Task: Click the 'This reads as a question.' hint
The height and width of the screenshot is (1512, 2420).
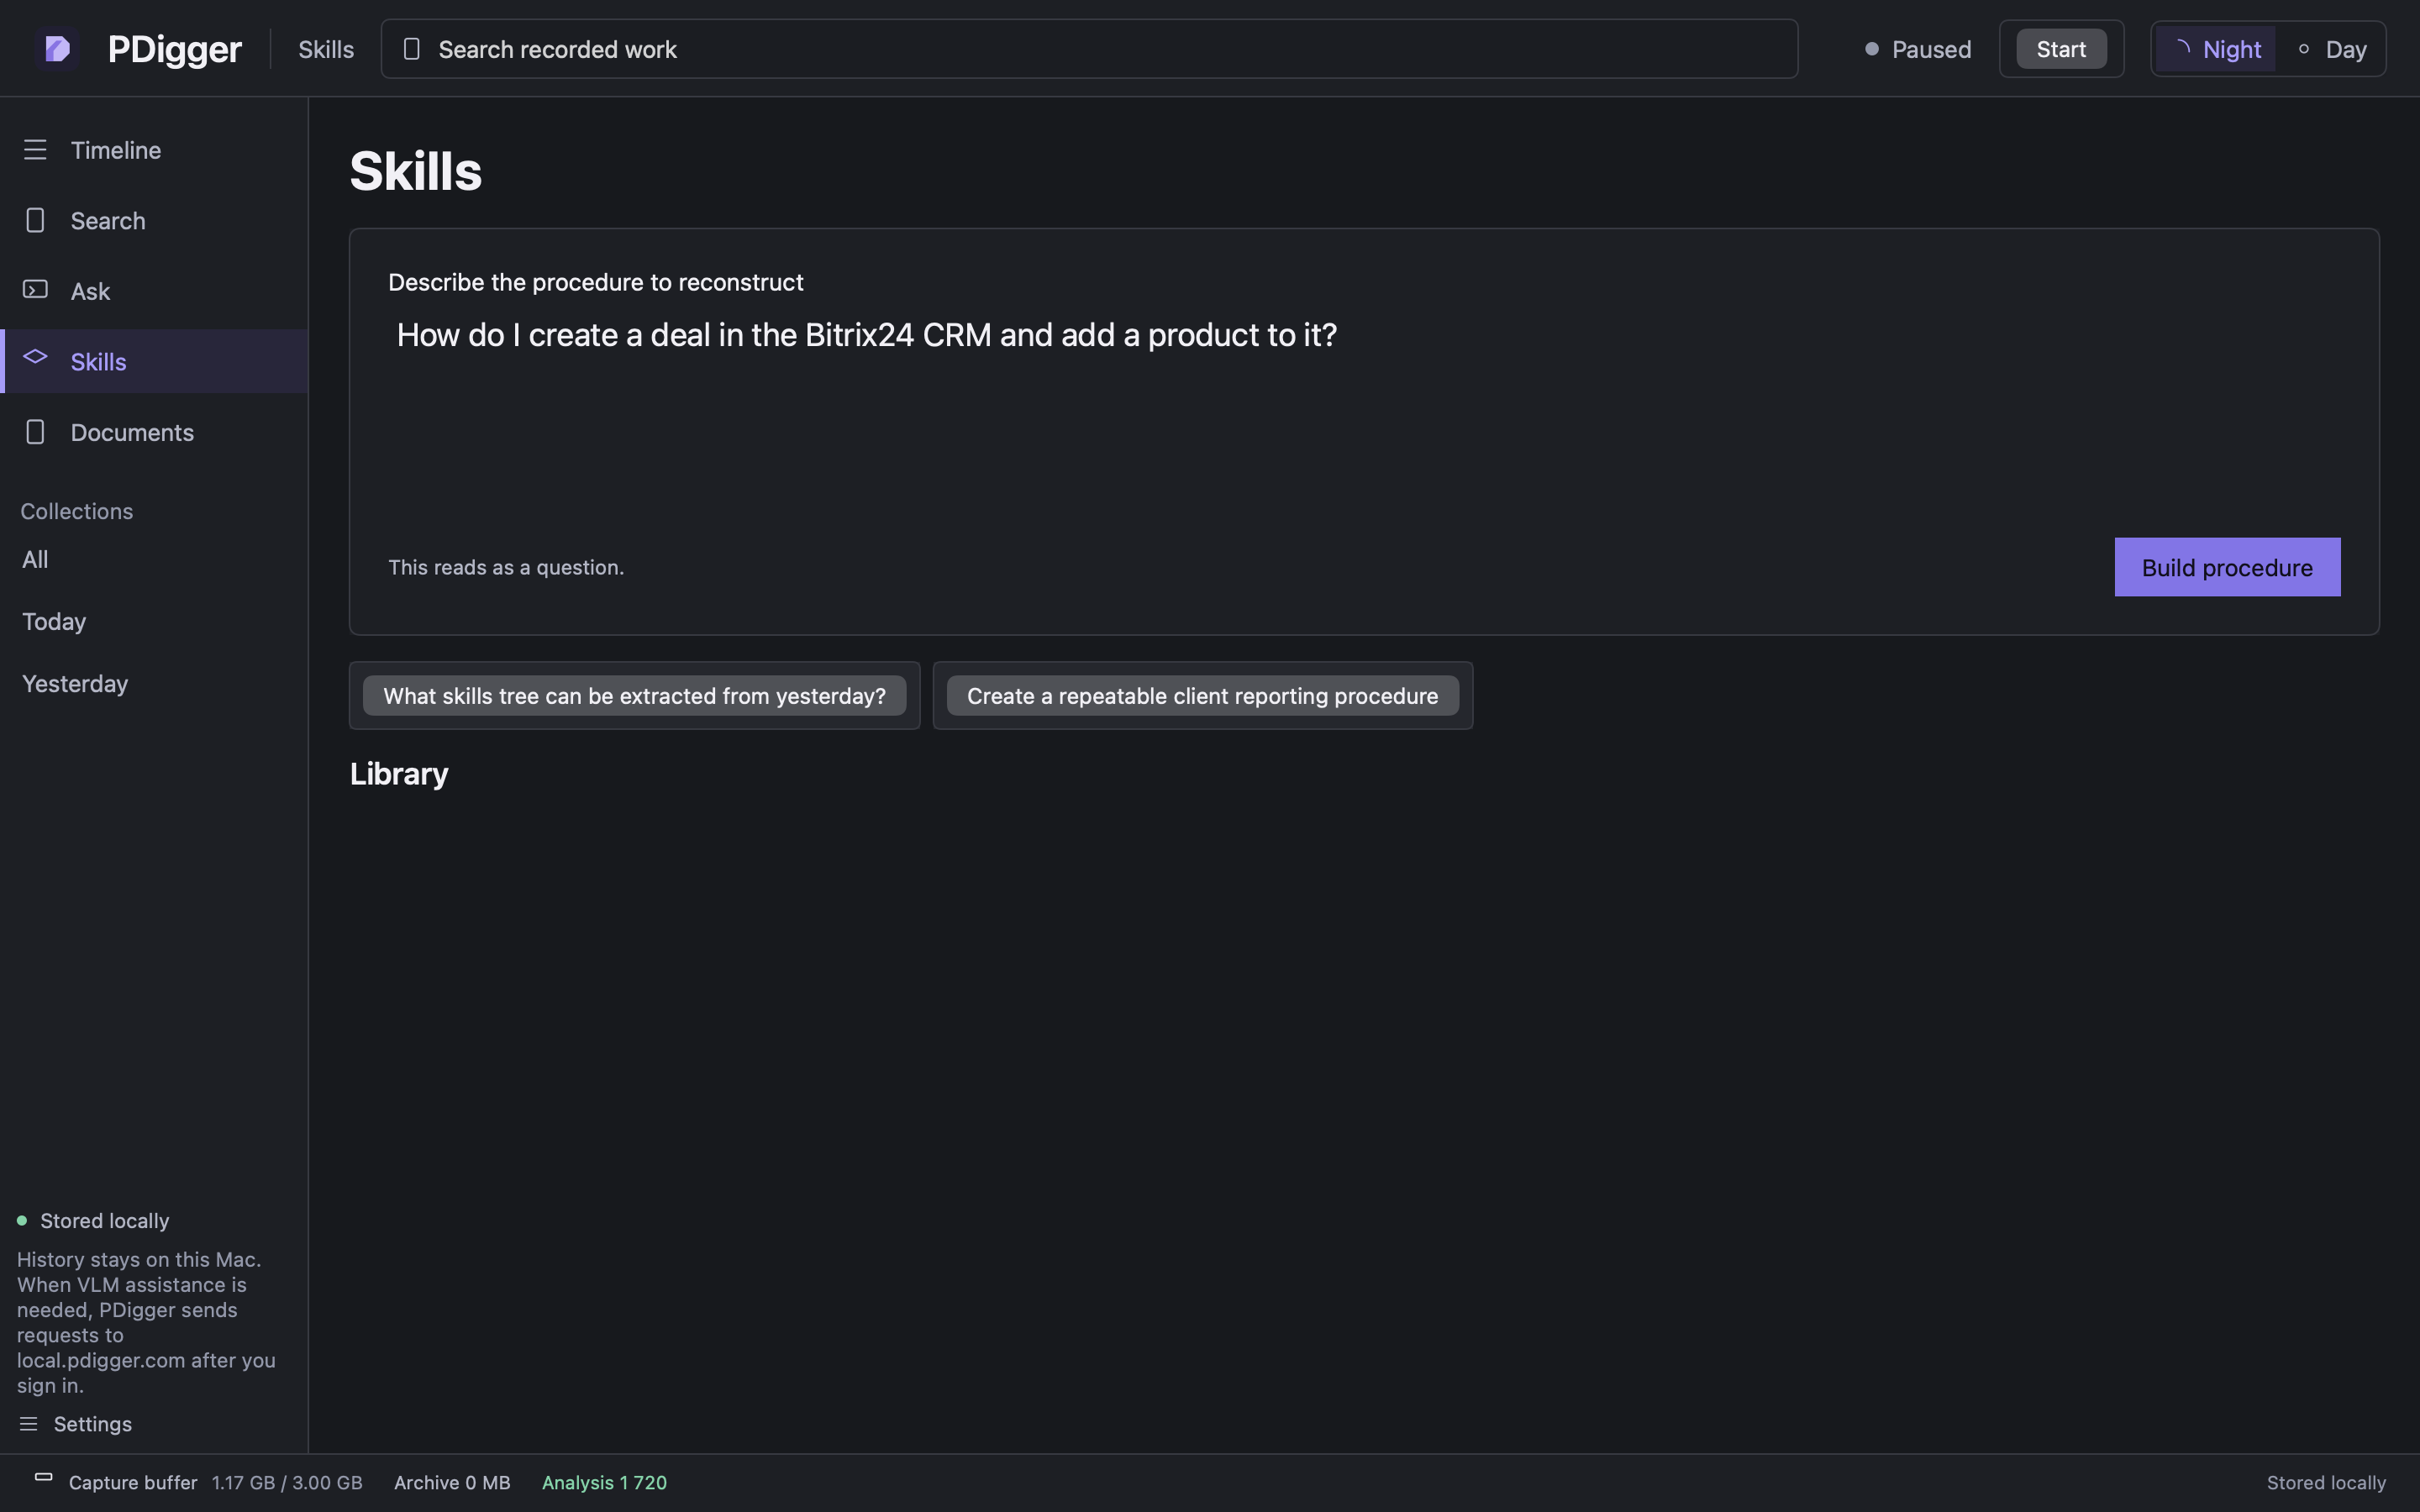Action: click(x=506, y=567)
